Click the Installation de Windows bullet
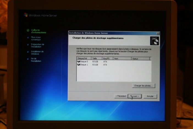The image size is (193, 129). click(28, 52)
